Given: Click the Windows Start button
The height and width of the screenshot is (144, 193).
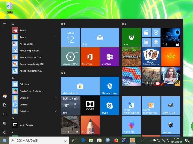Looking at the screenshot, I should coord(4,140).
